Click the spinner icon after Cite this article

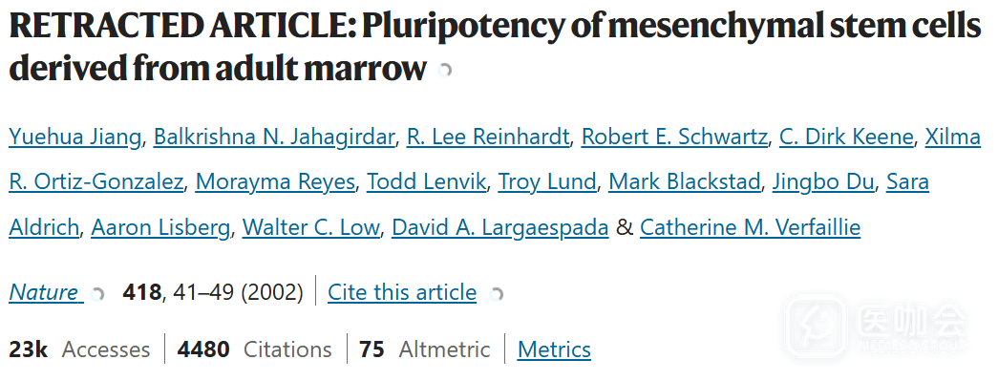[497, 294]
